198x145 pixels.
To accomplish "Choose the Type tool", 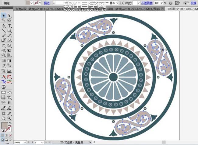I will pos(9,26).
